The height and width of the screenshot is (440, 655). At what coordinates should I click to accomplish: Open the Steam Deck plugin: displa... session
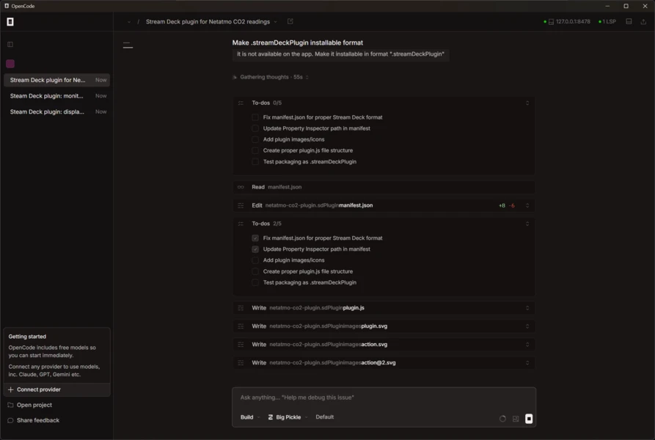tap(56, 112)
